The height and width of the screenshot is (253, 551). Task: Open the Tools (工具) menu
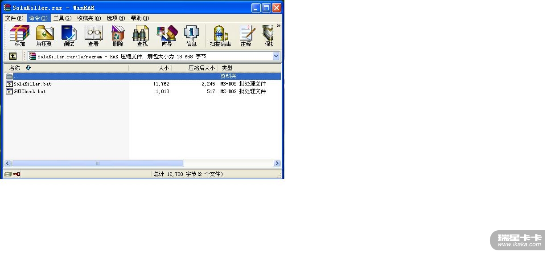pyautogui.click(x=62, y=18)
